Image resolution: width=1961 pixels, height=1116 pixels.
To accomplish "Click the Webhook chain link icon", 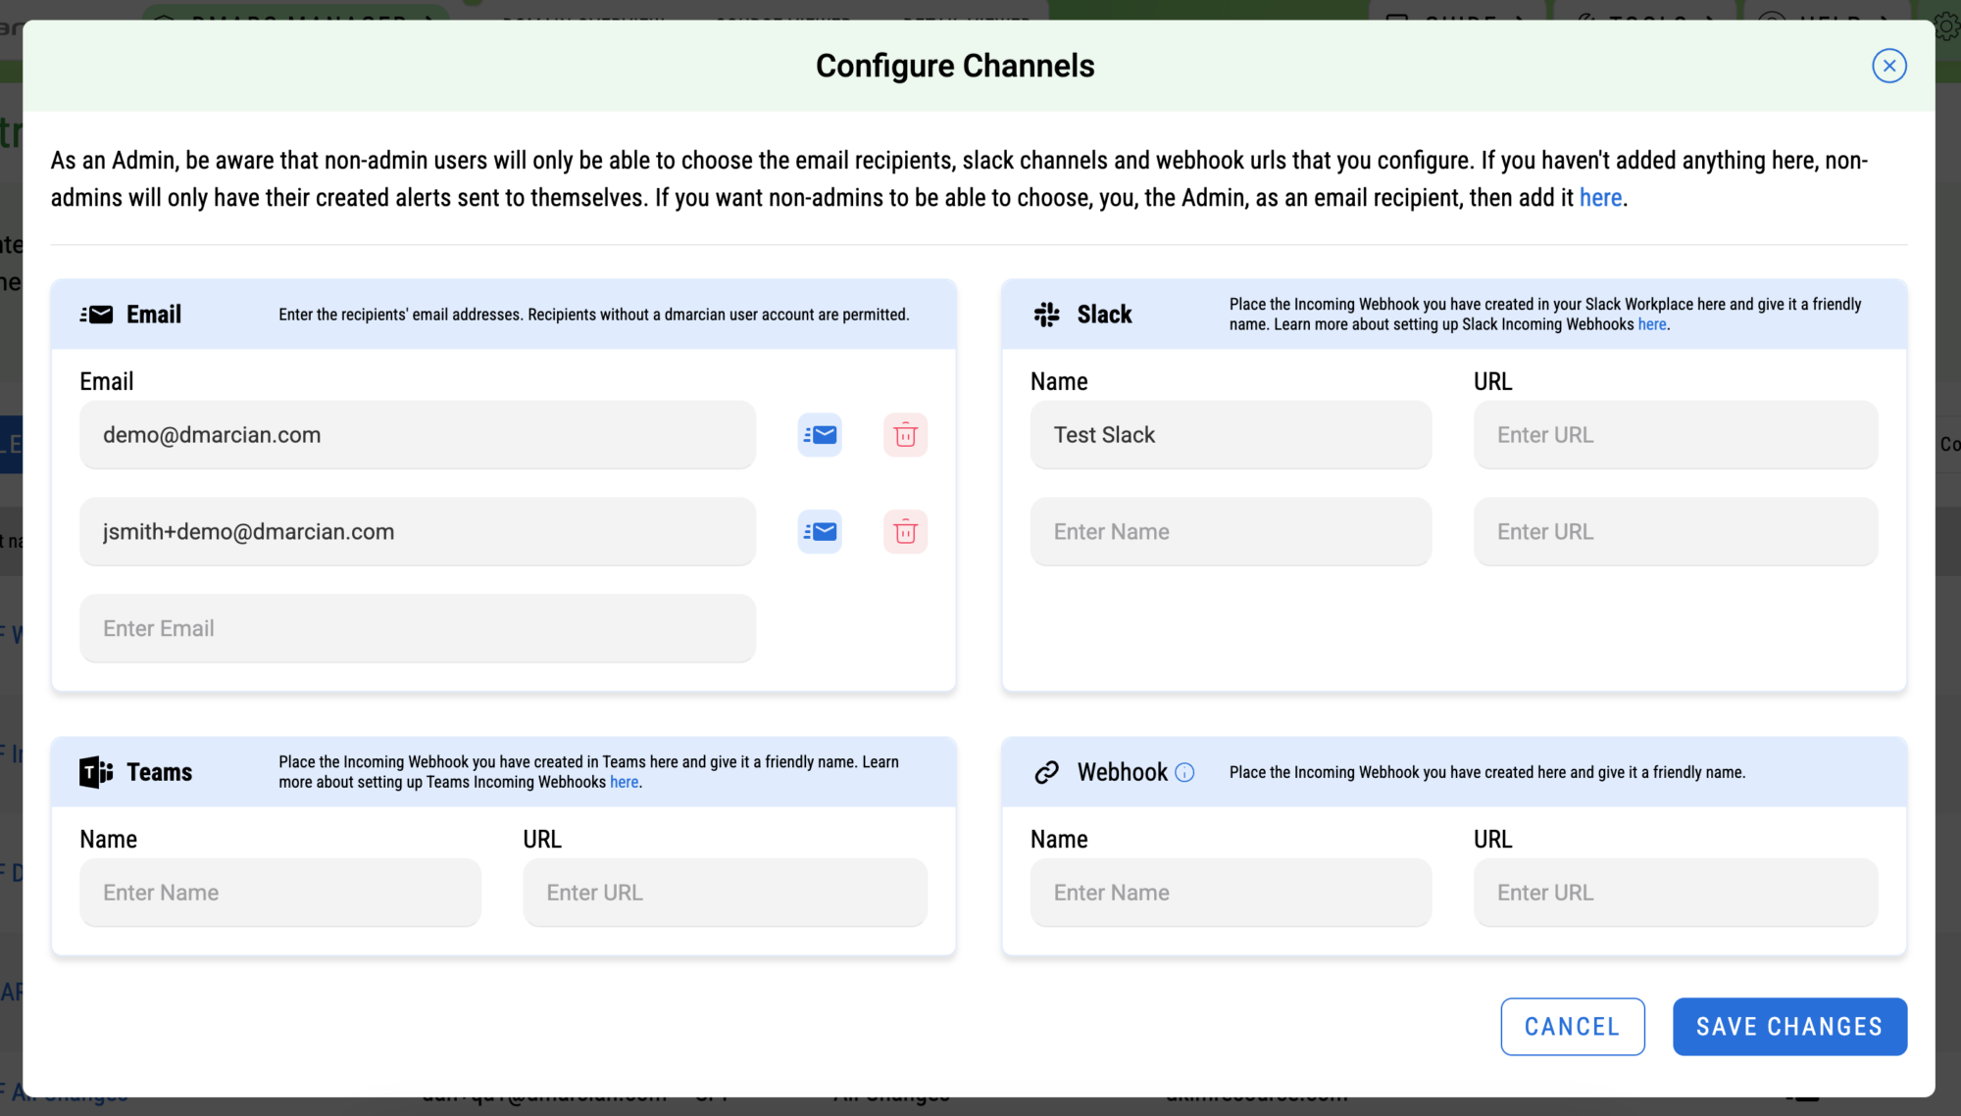I will 1046,772.
